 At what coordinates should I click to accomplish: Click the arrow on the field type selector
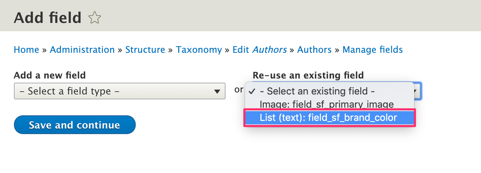coord(217,91)
